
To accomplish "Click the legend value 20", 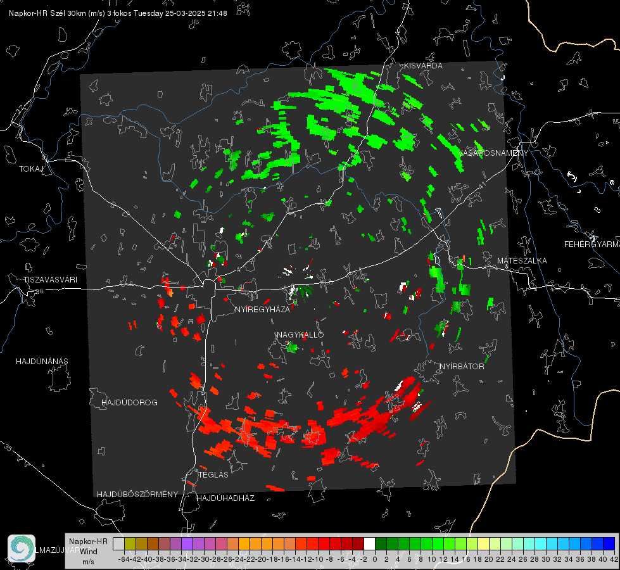I will coord(489,559).
